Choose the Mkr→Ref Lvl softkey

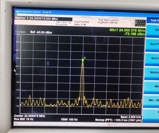151,100
